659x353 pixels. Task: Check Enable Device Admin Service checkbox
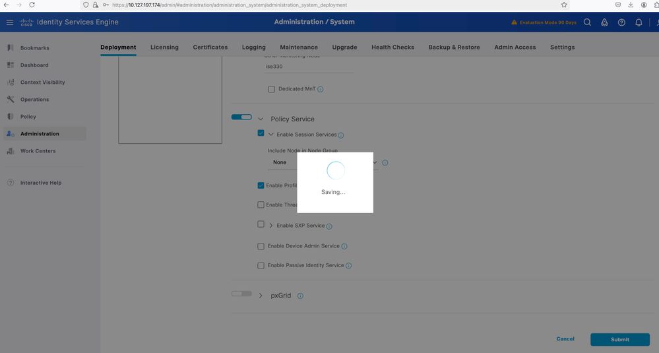pyautogui.click(x=261, y=246)
